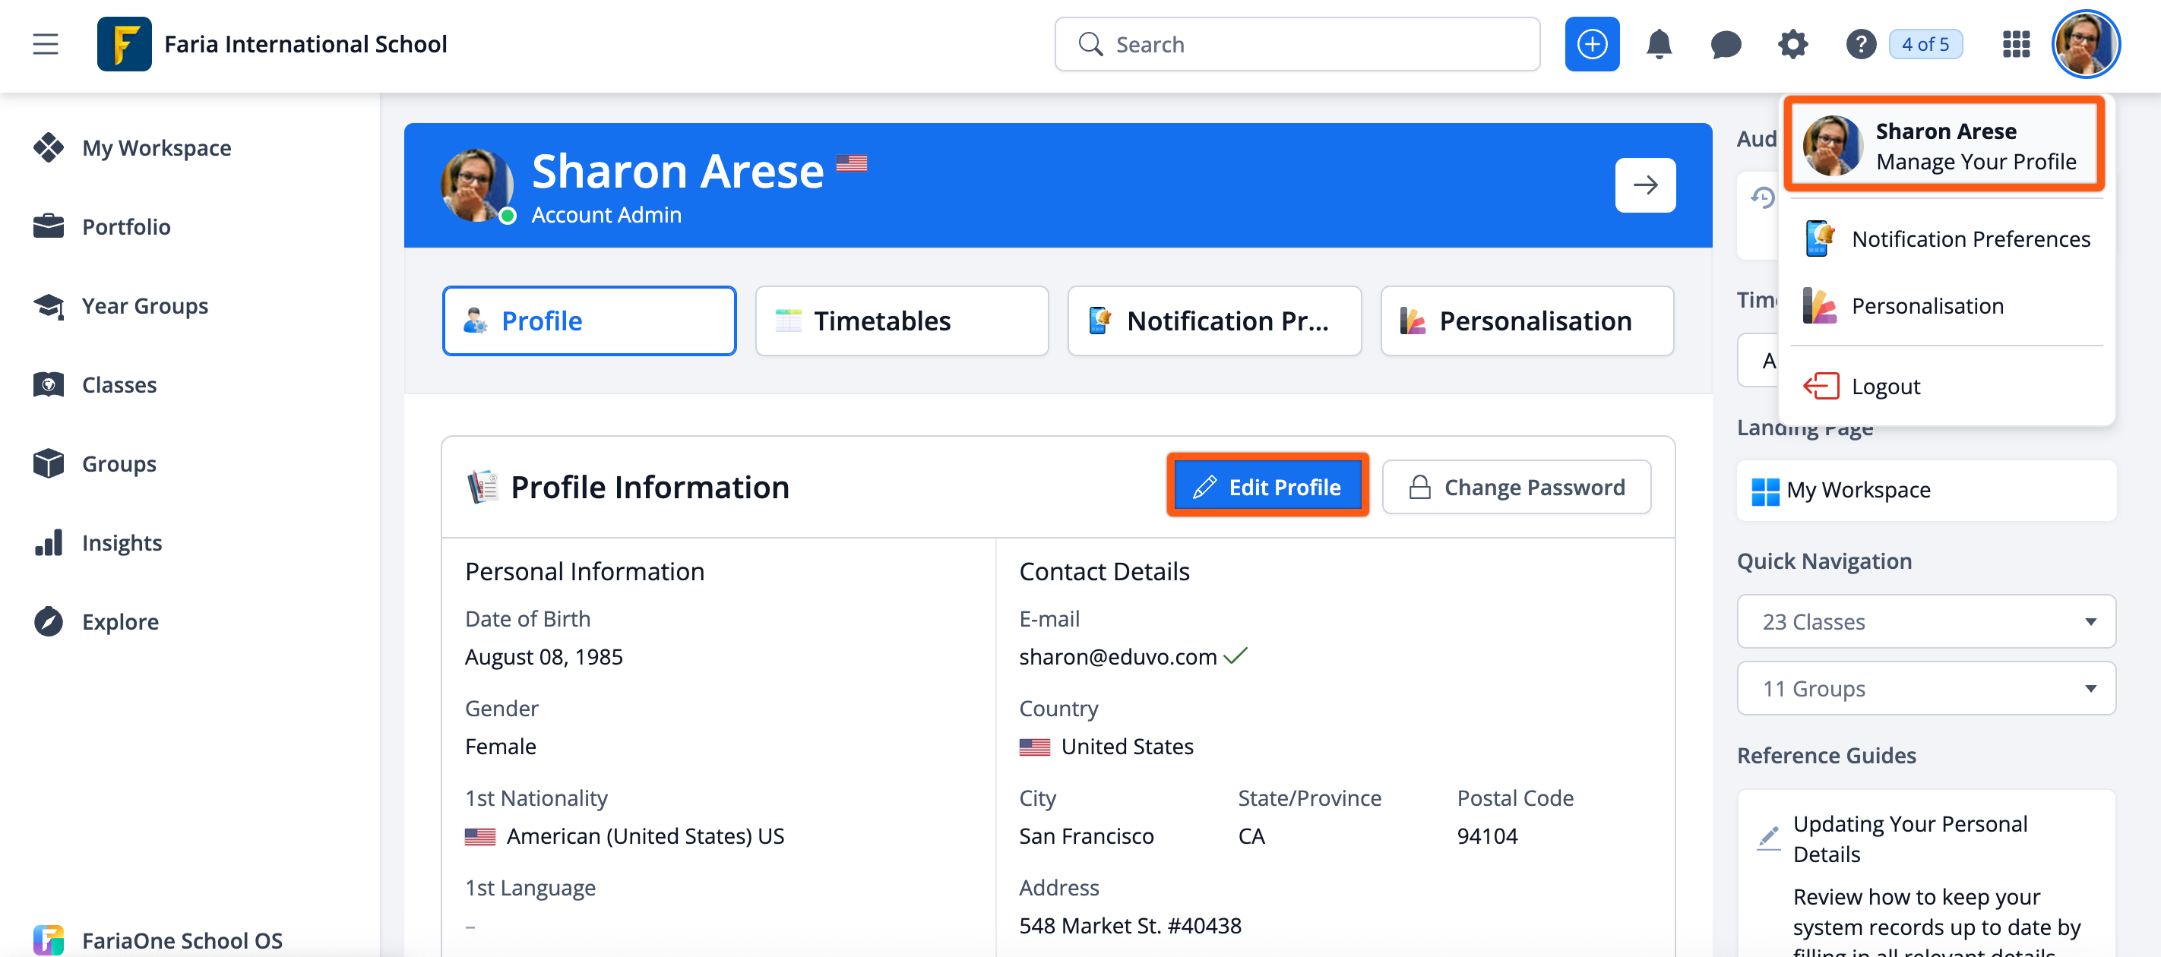Click into the Search field
The height and width of the screenshot is (957, 2161).
[1308, 43]
